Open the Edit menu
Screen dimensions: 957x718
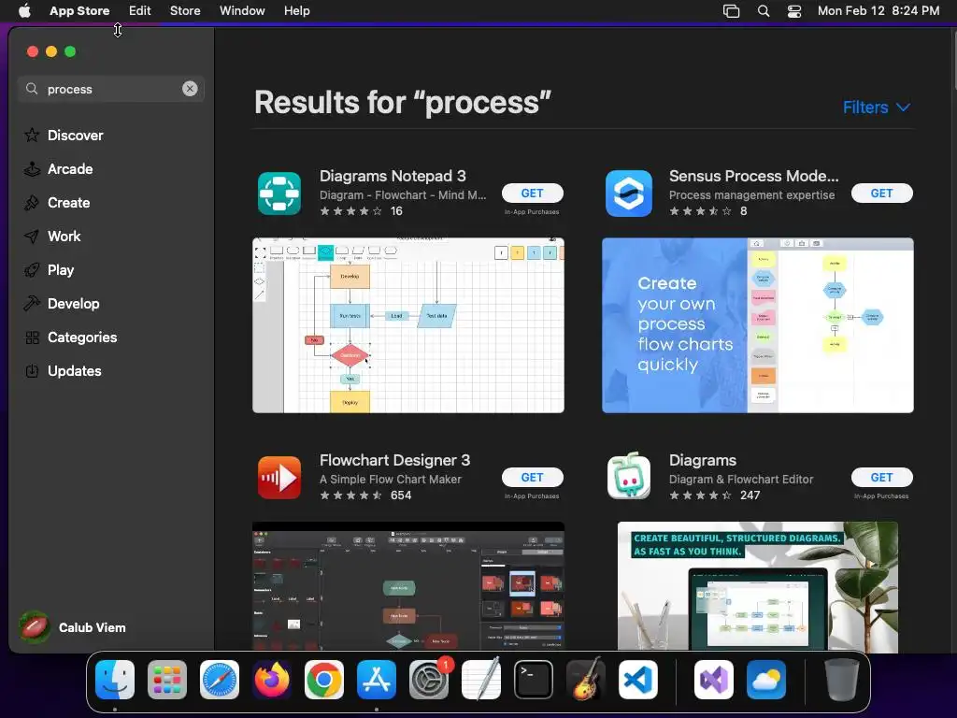(140, 11)
